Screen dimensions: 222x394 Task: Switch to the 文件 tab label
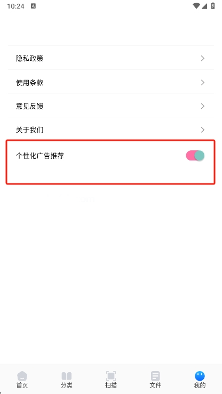[x=155, y=385]
